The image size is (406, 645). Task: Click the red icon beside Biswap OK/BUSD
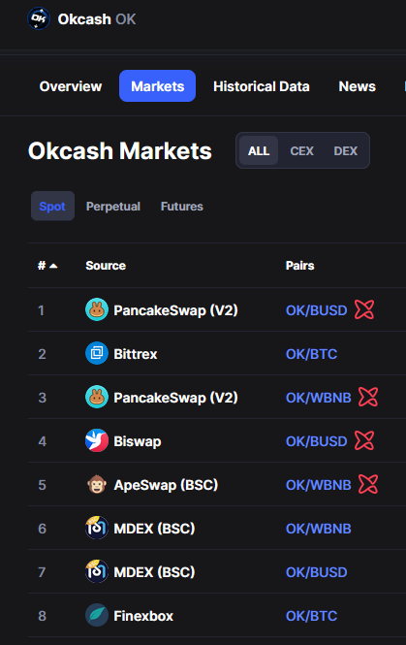tap(364, 440)
